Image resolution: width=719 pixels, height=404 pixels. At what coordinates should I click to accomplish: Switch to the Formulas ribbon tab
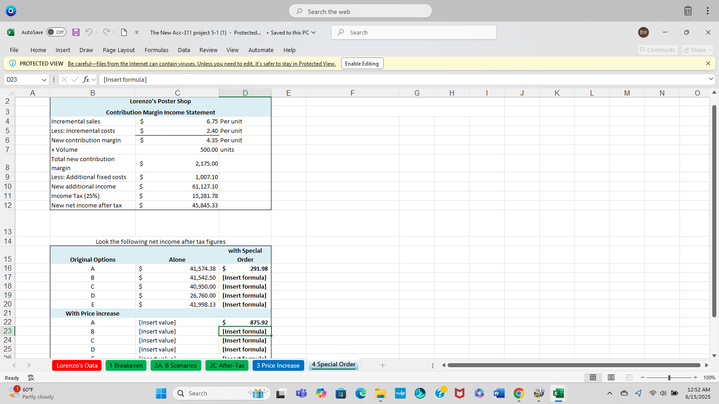click(156, 50)
